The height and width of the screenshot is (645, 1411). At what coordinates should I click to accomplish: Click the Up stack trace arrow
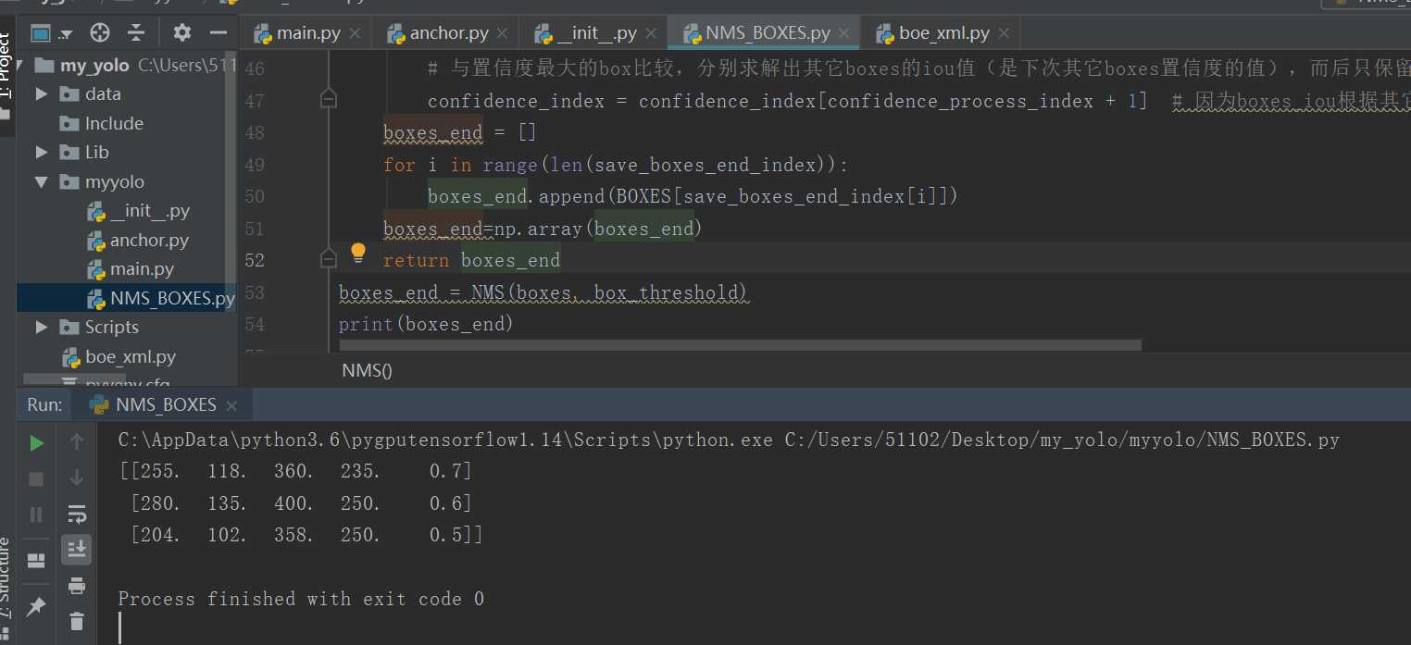[77, 442]
